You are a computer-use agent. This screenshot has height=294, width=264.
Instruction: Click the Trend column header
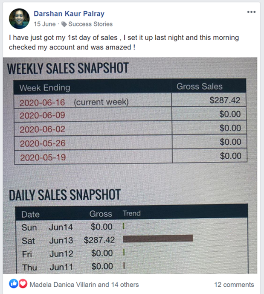(x=131, y=213)
